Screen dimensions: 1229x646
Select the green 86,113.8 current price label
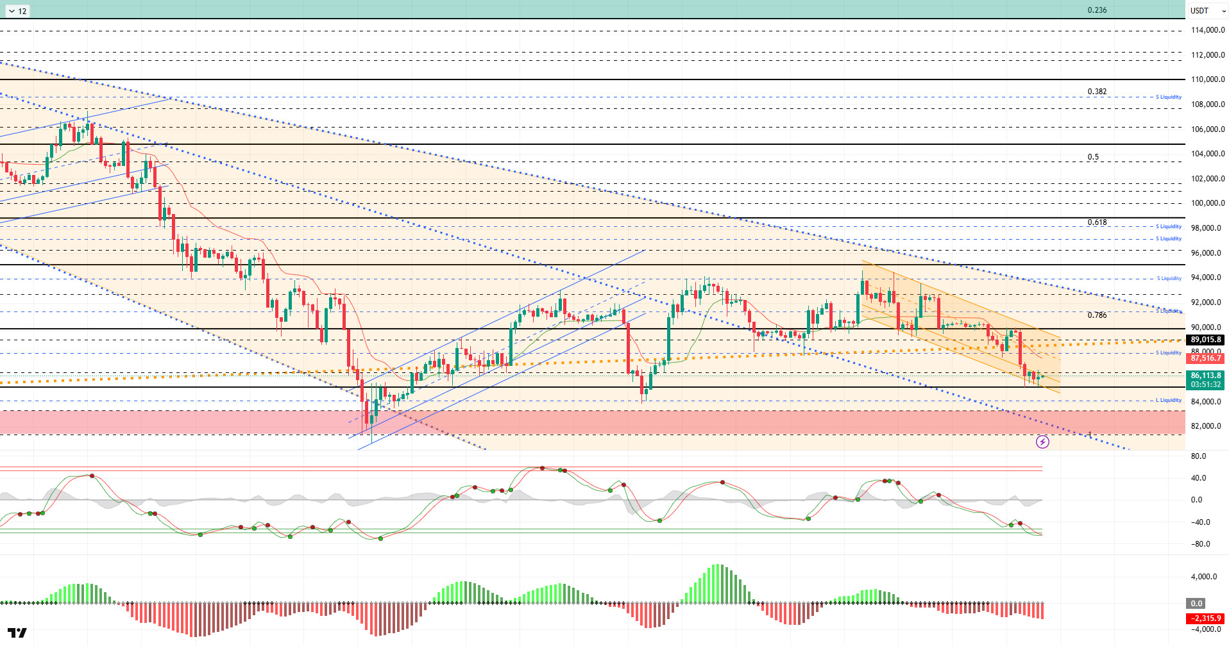pos(1205,376)
